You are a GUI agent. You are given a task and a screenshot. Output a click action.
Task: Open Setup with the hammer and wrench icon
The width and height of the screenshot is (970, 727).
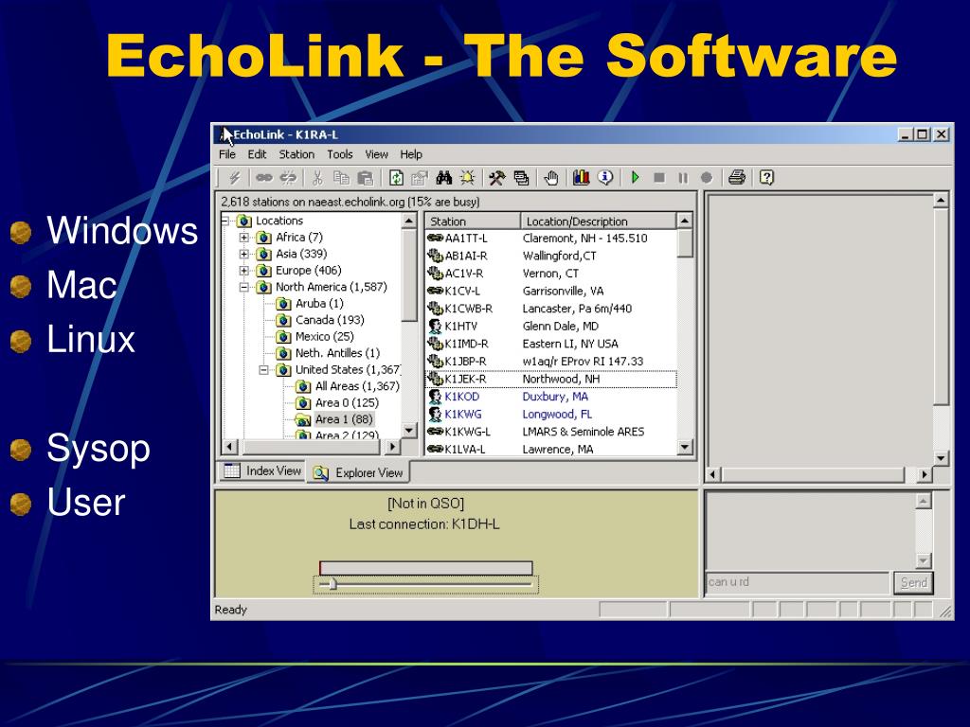tap(496, 178)
